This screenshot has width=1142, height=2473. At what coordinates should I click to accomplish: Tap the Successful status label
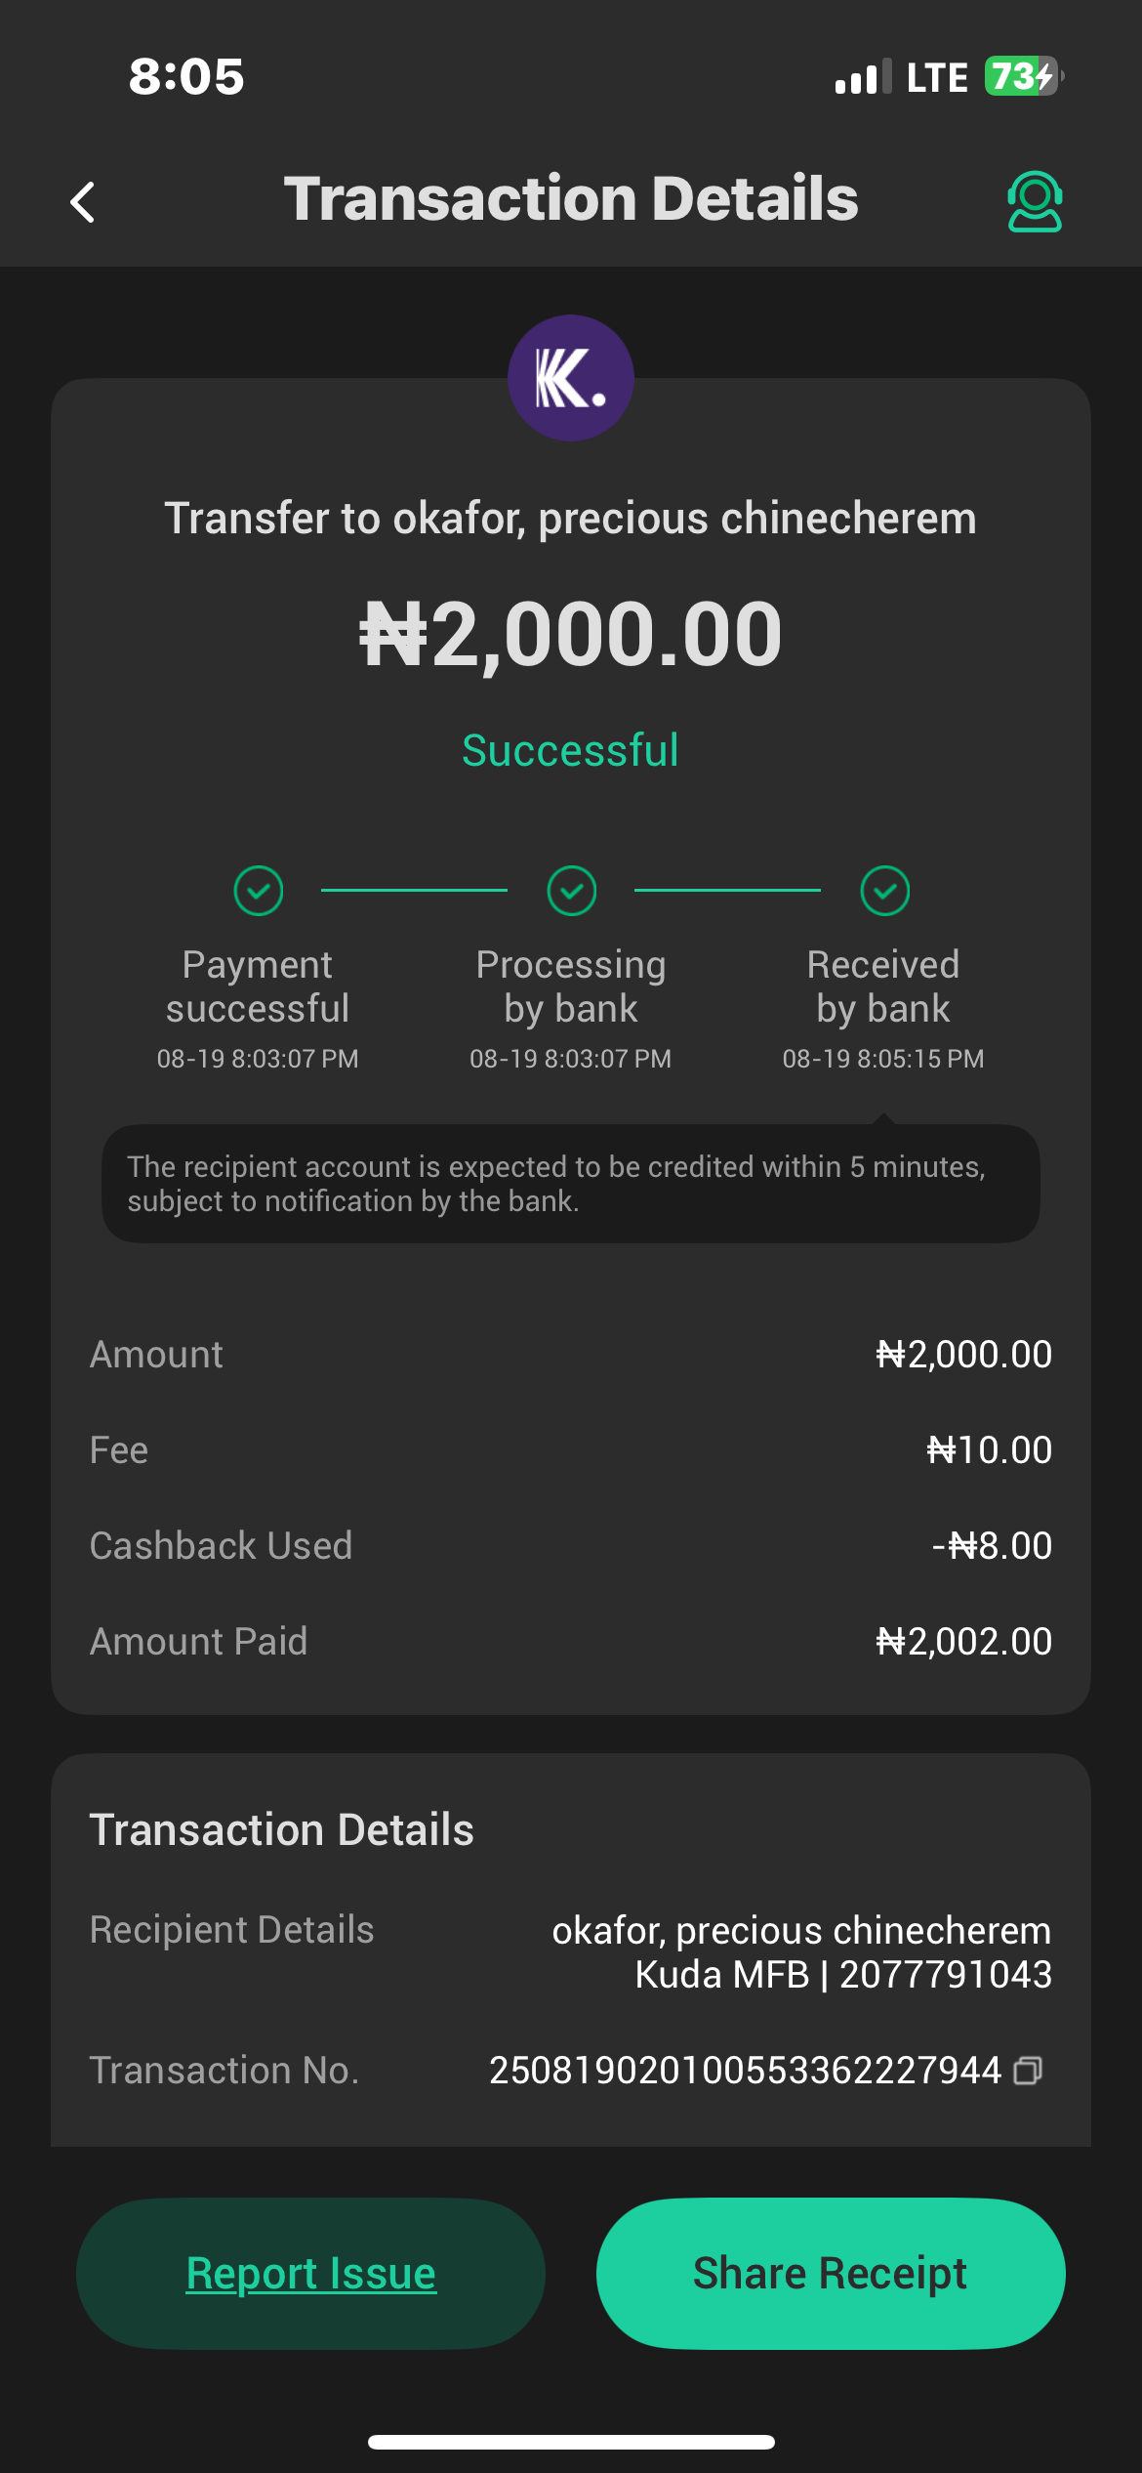click(x=571, y=751)
